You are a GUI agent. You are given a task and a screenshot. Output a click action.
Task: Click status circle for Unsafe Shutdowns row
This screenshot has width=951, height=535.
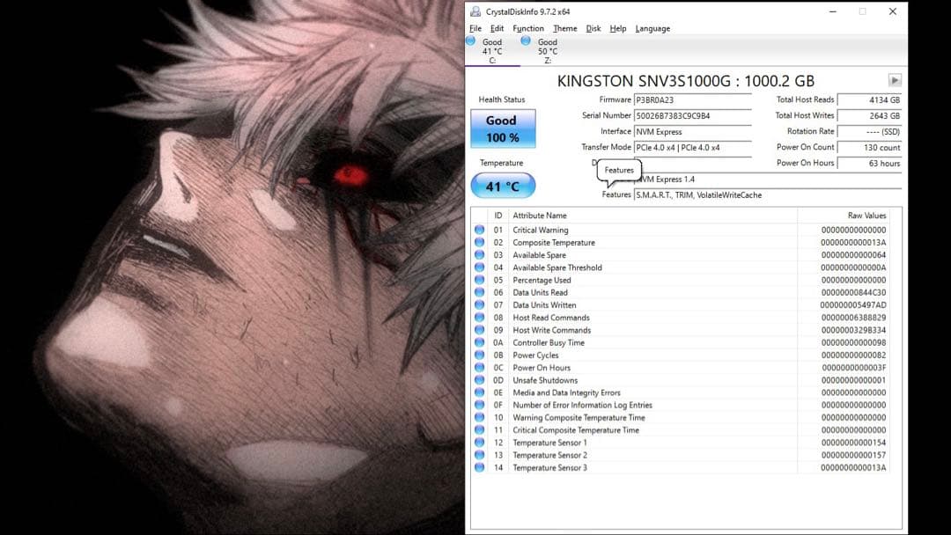pyautogui.click(x=479, y=380)
